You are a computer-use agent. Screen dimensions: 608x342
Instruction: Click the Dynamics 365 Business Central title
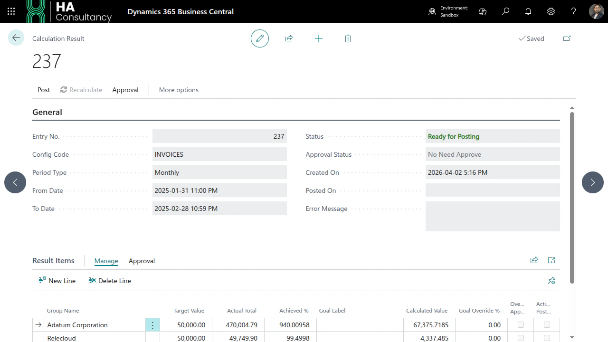pos(180,11)
